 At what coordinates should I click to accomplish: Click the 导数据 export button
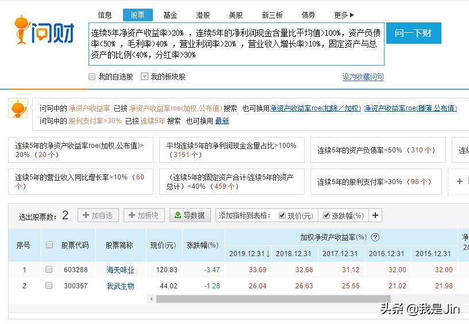(190, 215)
